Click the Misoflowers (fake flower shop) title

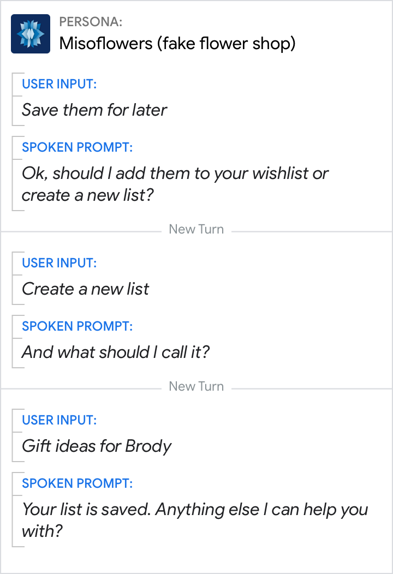(177, 43)
